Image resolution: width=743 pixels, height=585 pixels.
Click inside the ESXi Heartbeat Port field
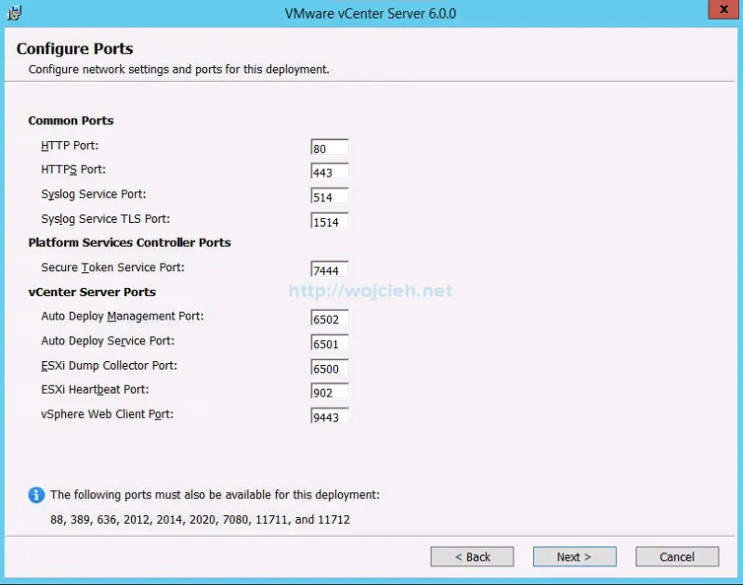click(x=330, y=392)
